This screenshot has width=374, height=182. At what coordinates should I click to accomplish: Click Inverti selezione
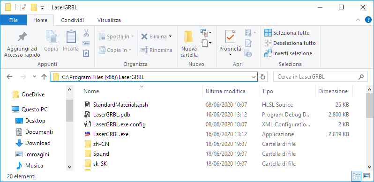[x=288, y=53]
